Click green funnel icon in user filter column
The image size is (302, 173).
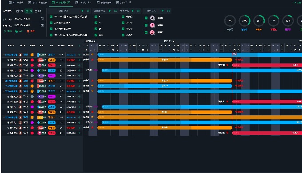pyautogui.click(x=163, y=11)
